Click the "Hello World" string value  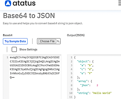(102, 93)
